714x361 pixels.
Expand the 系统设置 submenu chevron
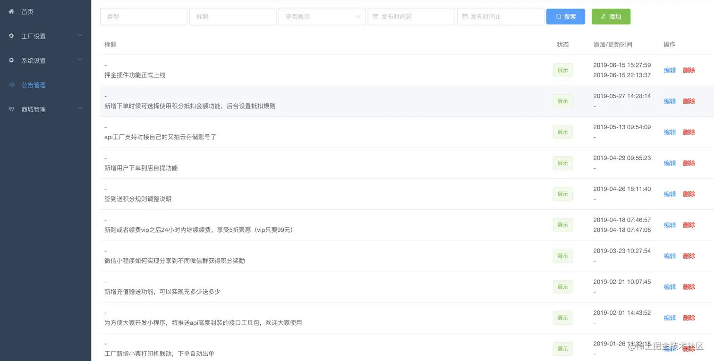click(x=80, y=60)
